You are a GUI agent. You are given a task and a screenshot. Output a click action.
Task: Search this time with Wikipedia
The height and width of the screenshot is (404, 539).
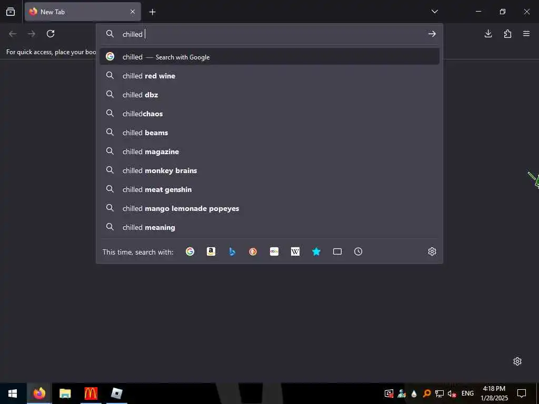point(295,251)
